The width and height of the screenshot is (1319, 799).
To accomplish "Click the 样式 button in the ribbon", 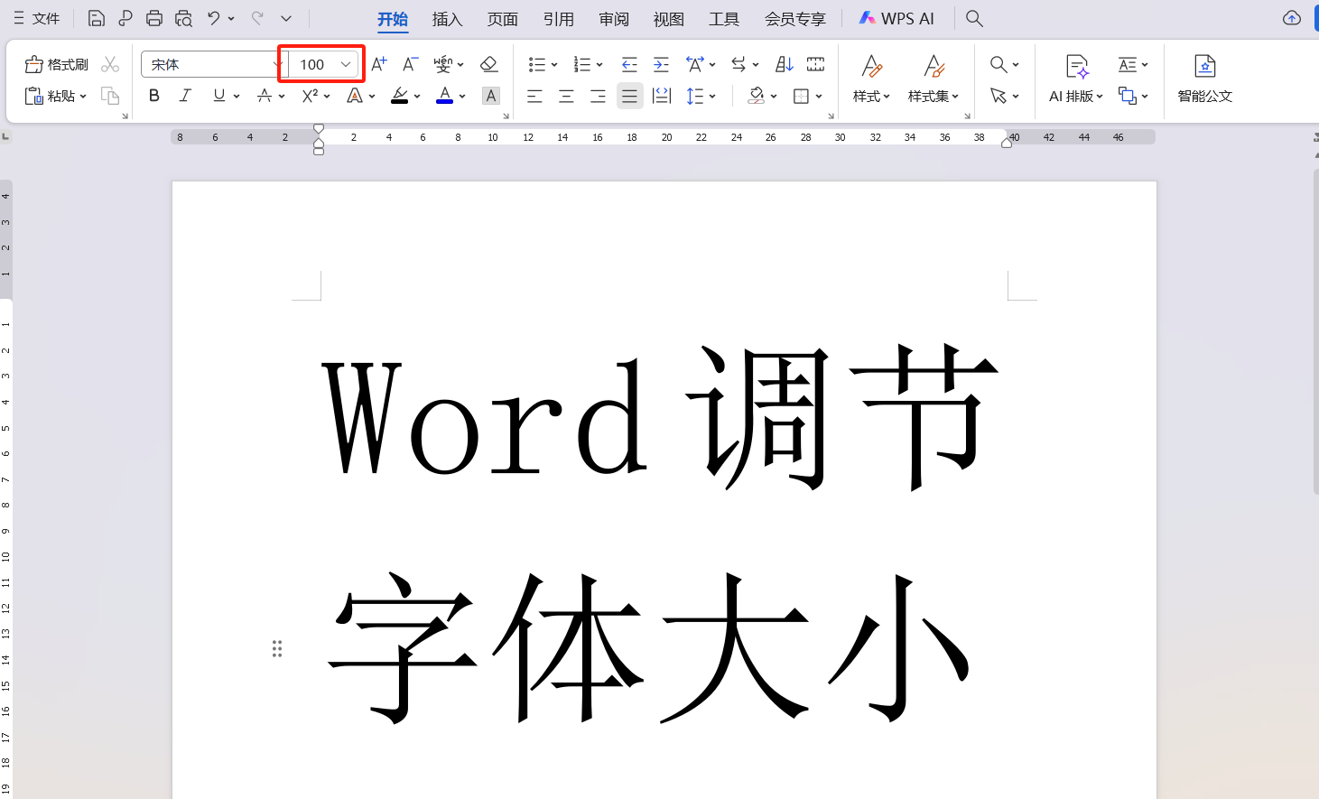I will [x=870, y=80].
